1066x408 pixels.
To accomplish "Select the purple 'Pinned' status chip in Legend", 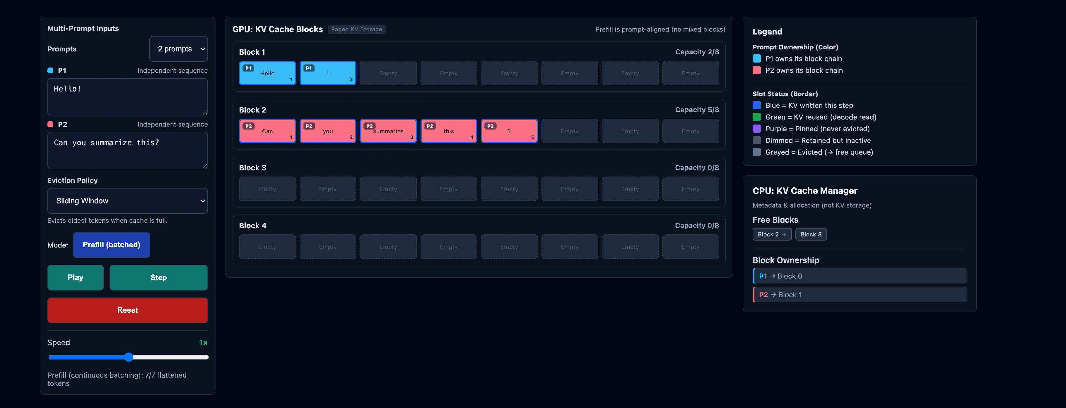I will [x=756, y=128].
